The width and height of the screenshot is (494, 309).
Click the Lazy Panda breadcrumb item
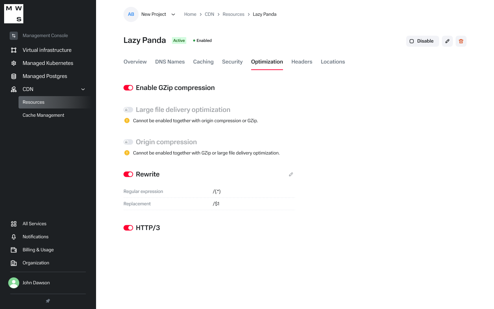264,14
